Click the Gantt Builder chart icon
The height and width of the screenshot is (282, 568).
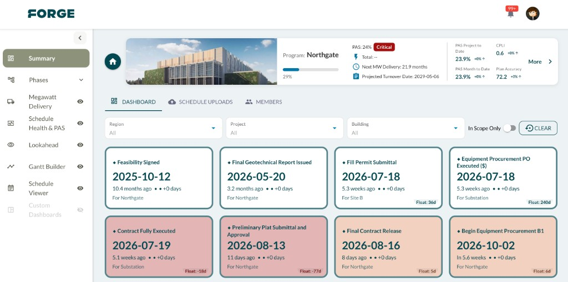pos(11,167)
